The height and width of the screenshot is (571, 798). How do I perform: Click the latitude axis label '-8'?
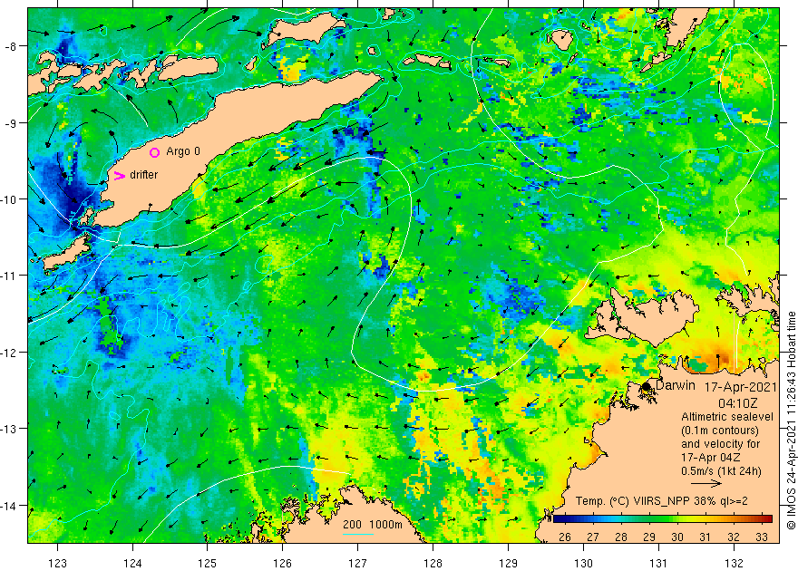[x=10, y=47]
